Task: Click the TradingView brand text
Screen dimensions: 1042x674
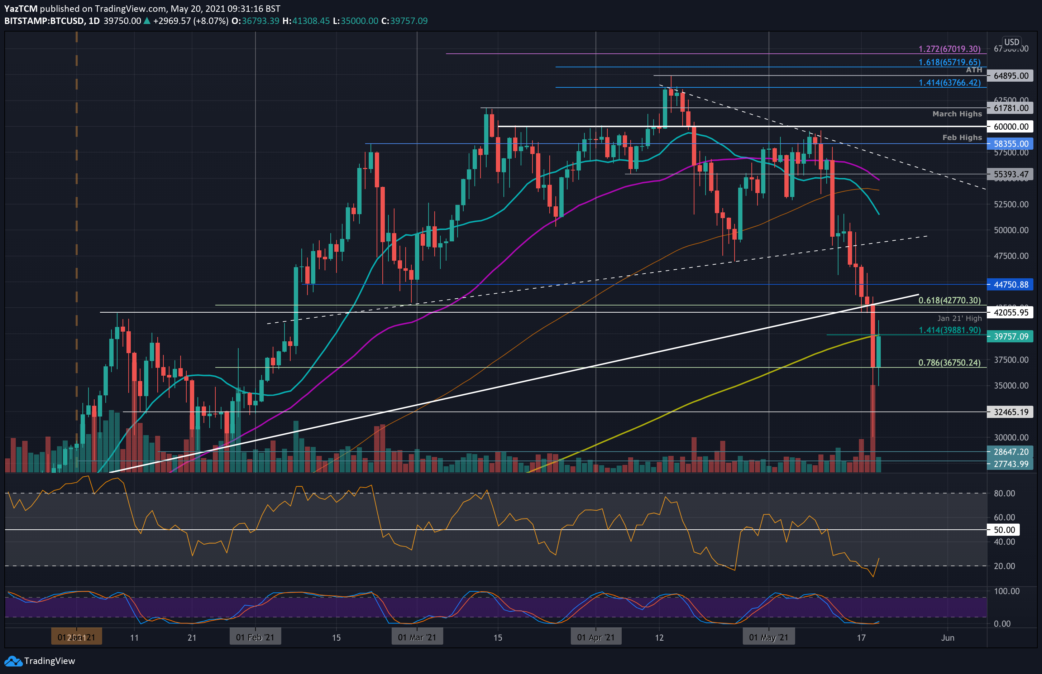Action: [49, 661]
